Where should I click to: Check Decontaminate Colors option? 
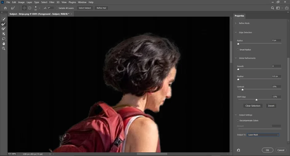[238, 121]
